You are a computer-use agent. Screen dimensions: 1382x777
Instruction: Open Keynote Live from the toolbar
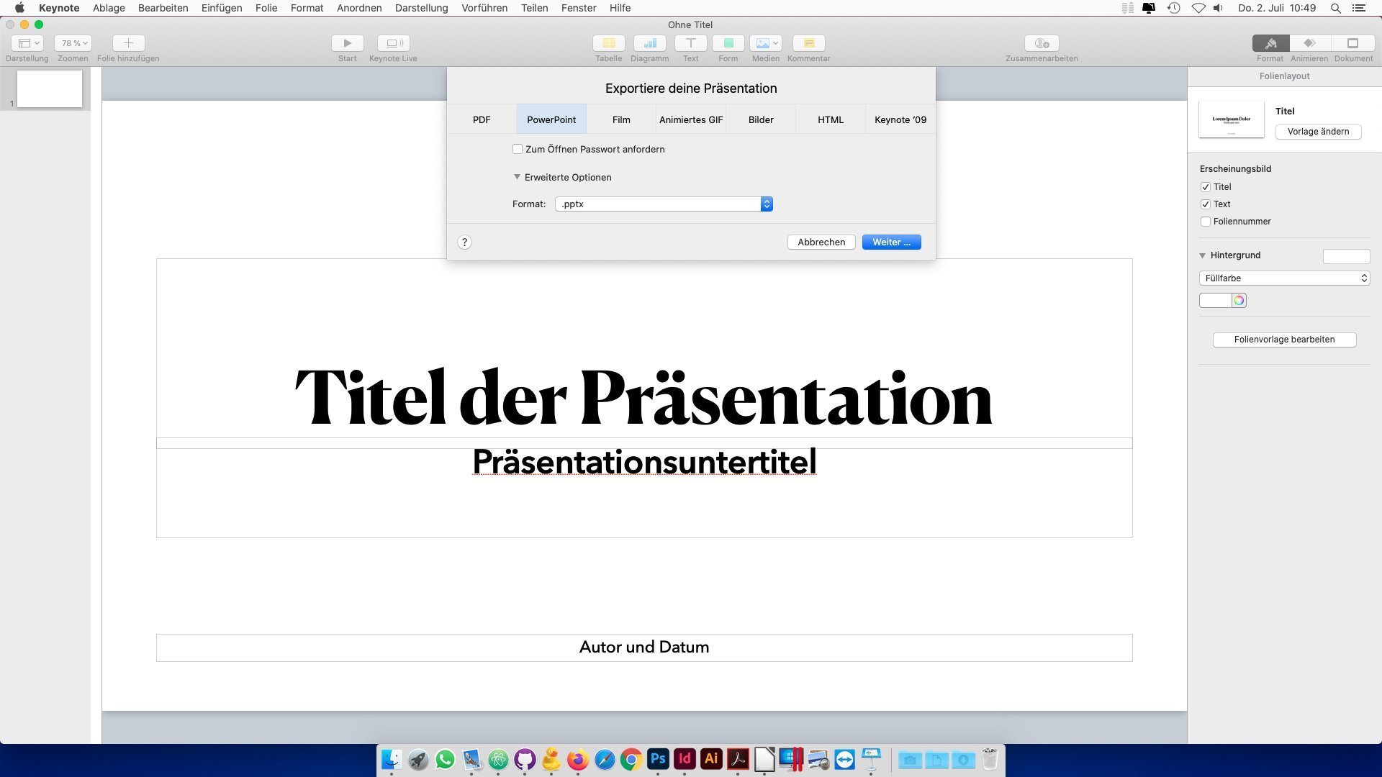393,43
